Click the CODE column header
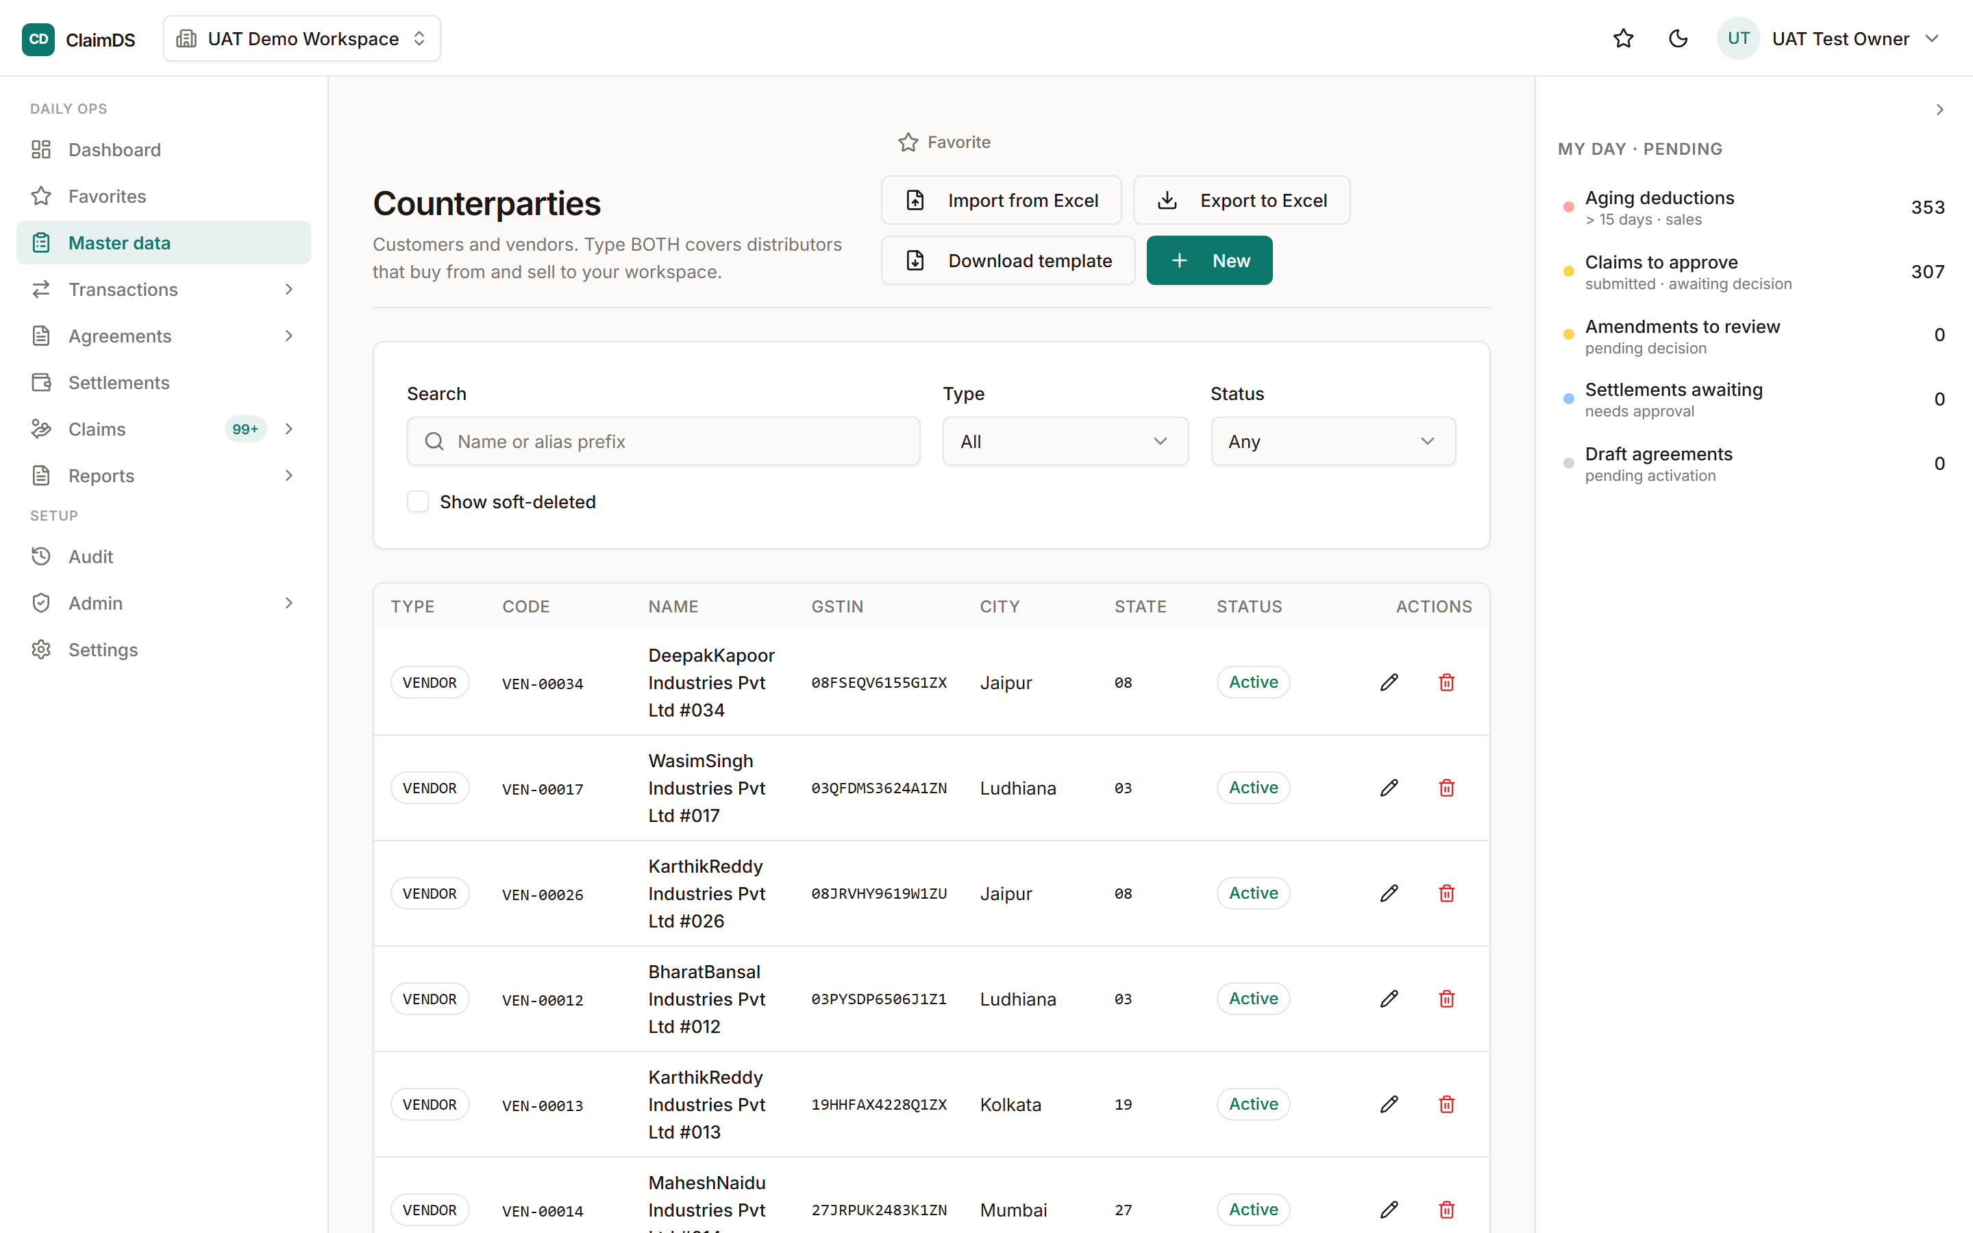The image size is (1973, 1233). 526,607
